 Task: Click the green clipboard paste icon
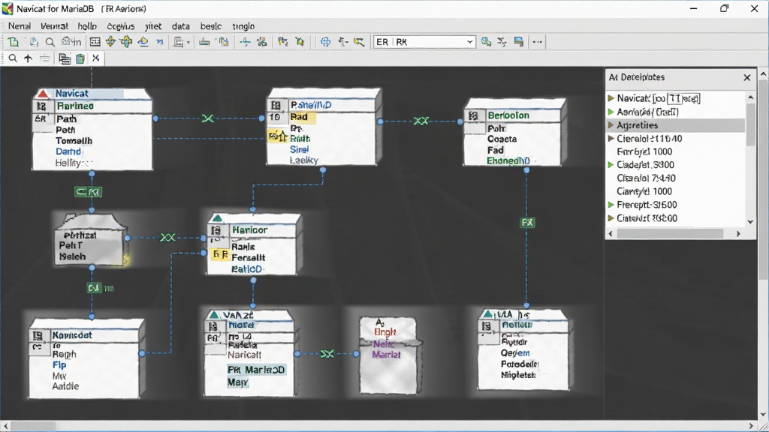point(80,58)
